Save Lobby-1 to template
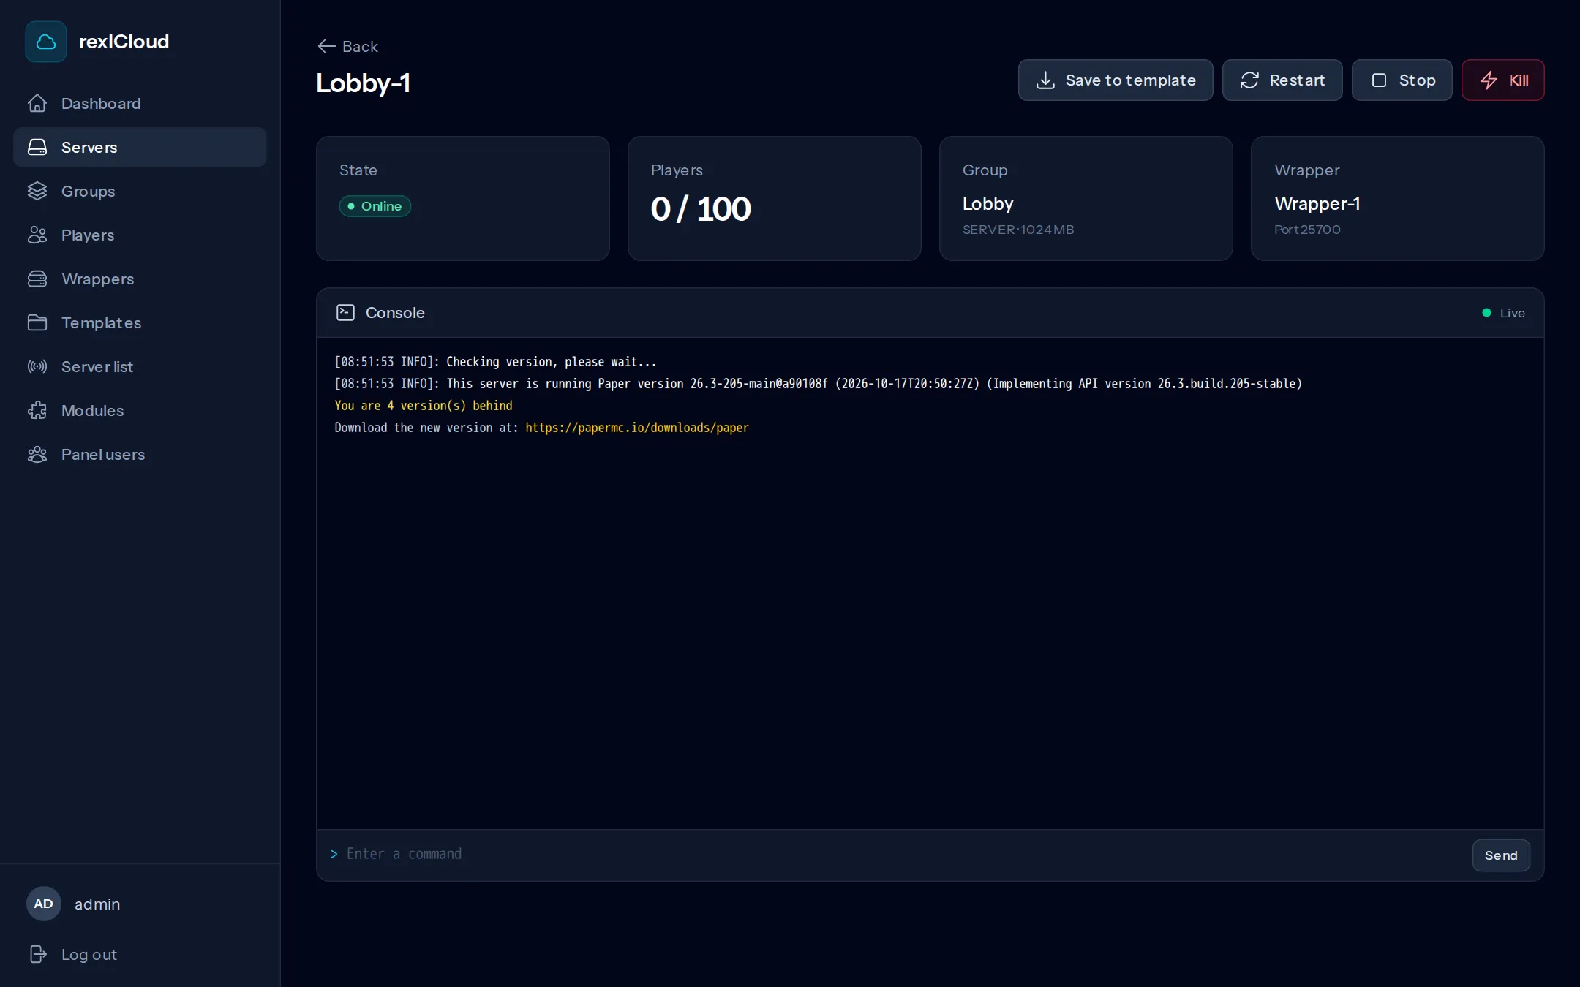 [x=1115, y=80]
